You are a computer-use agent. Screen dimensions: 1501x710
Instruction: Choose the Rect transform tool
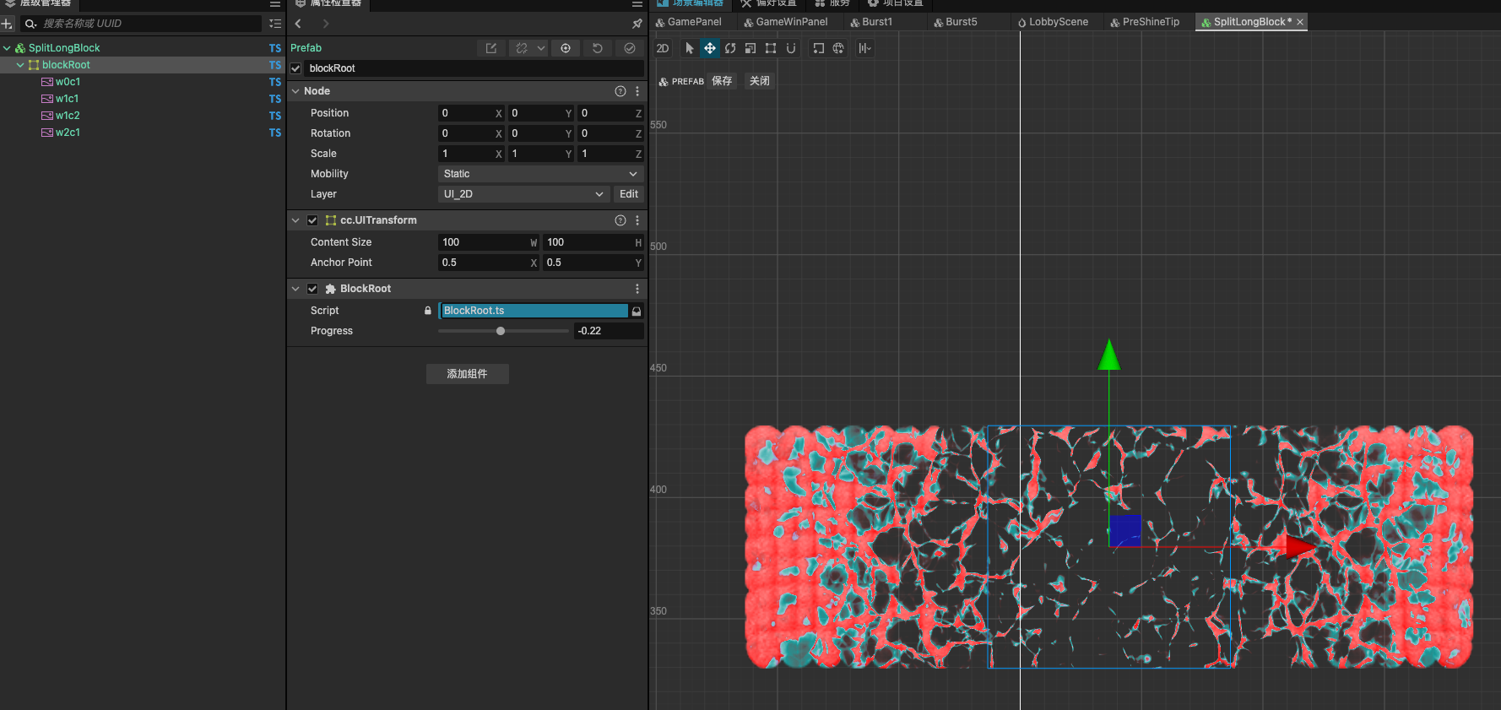coord(771,48)
